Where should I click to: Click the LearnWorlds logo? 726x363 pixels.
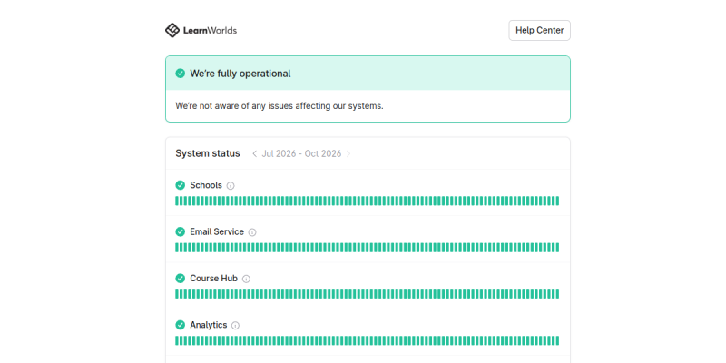point(201,31)
